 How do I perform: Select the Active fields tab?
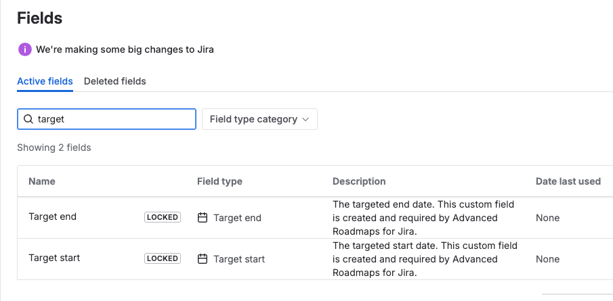(x=45, y=81)
